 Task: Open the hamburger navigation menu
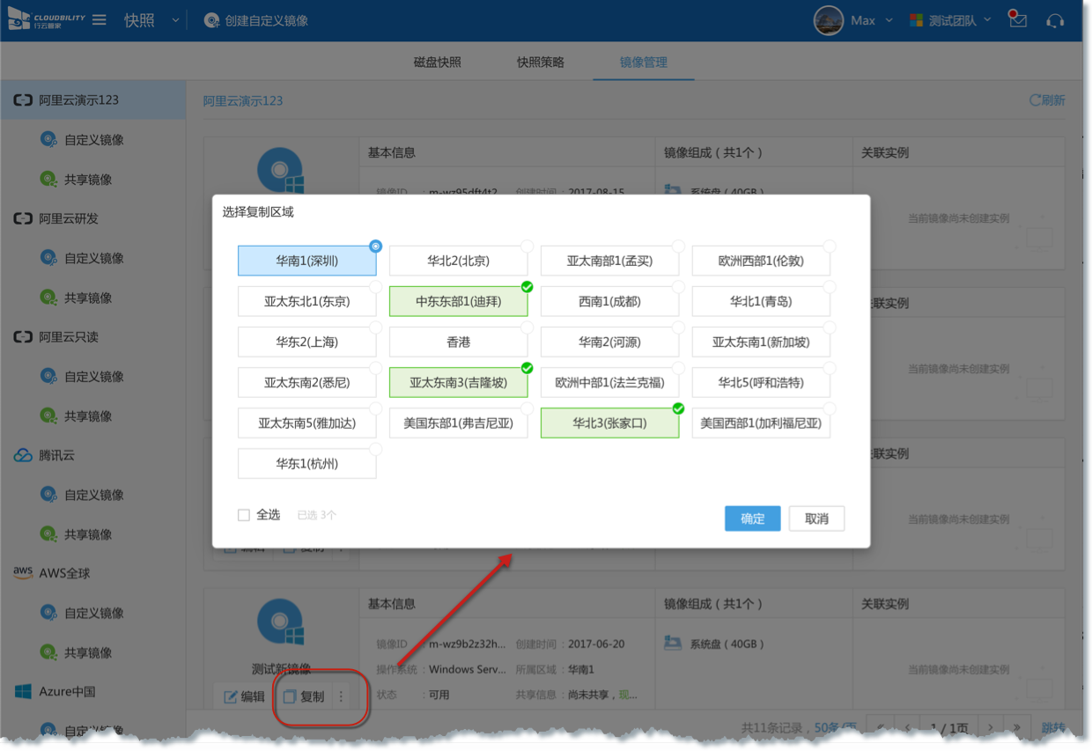[100, 20]
